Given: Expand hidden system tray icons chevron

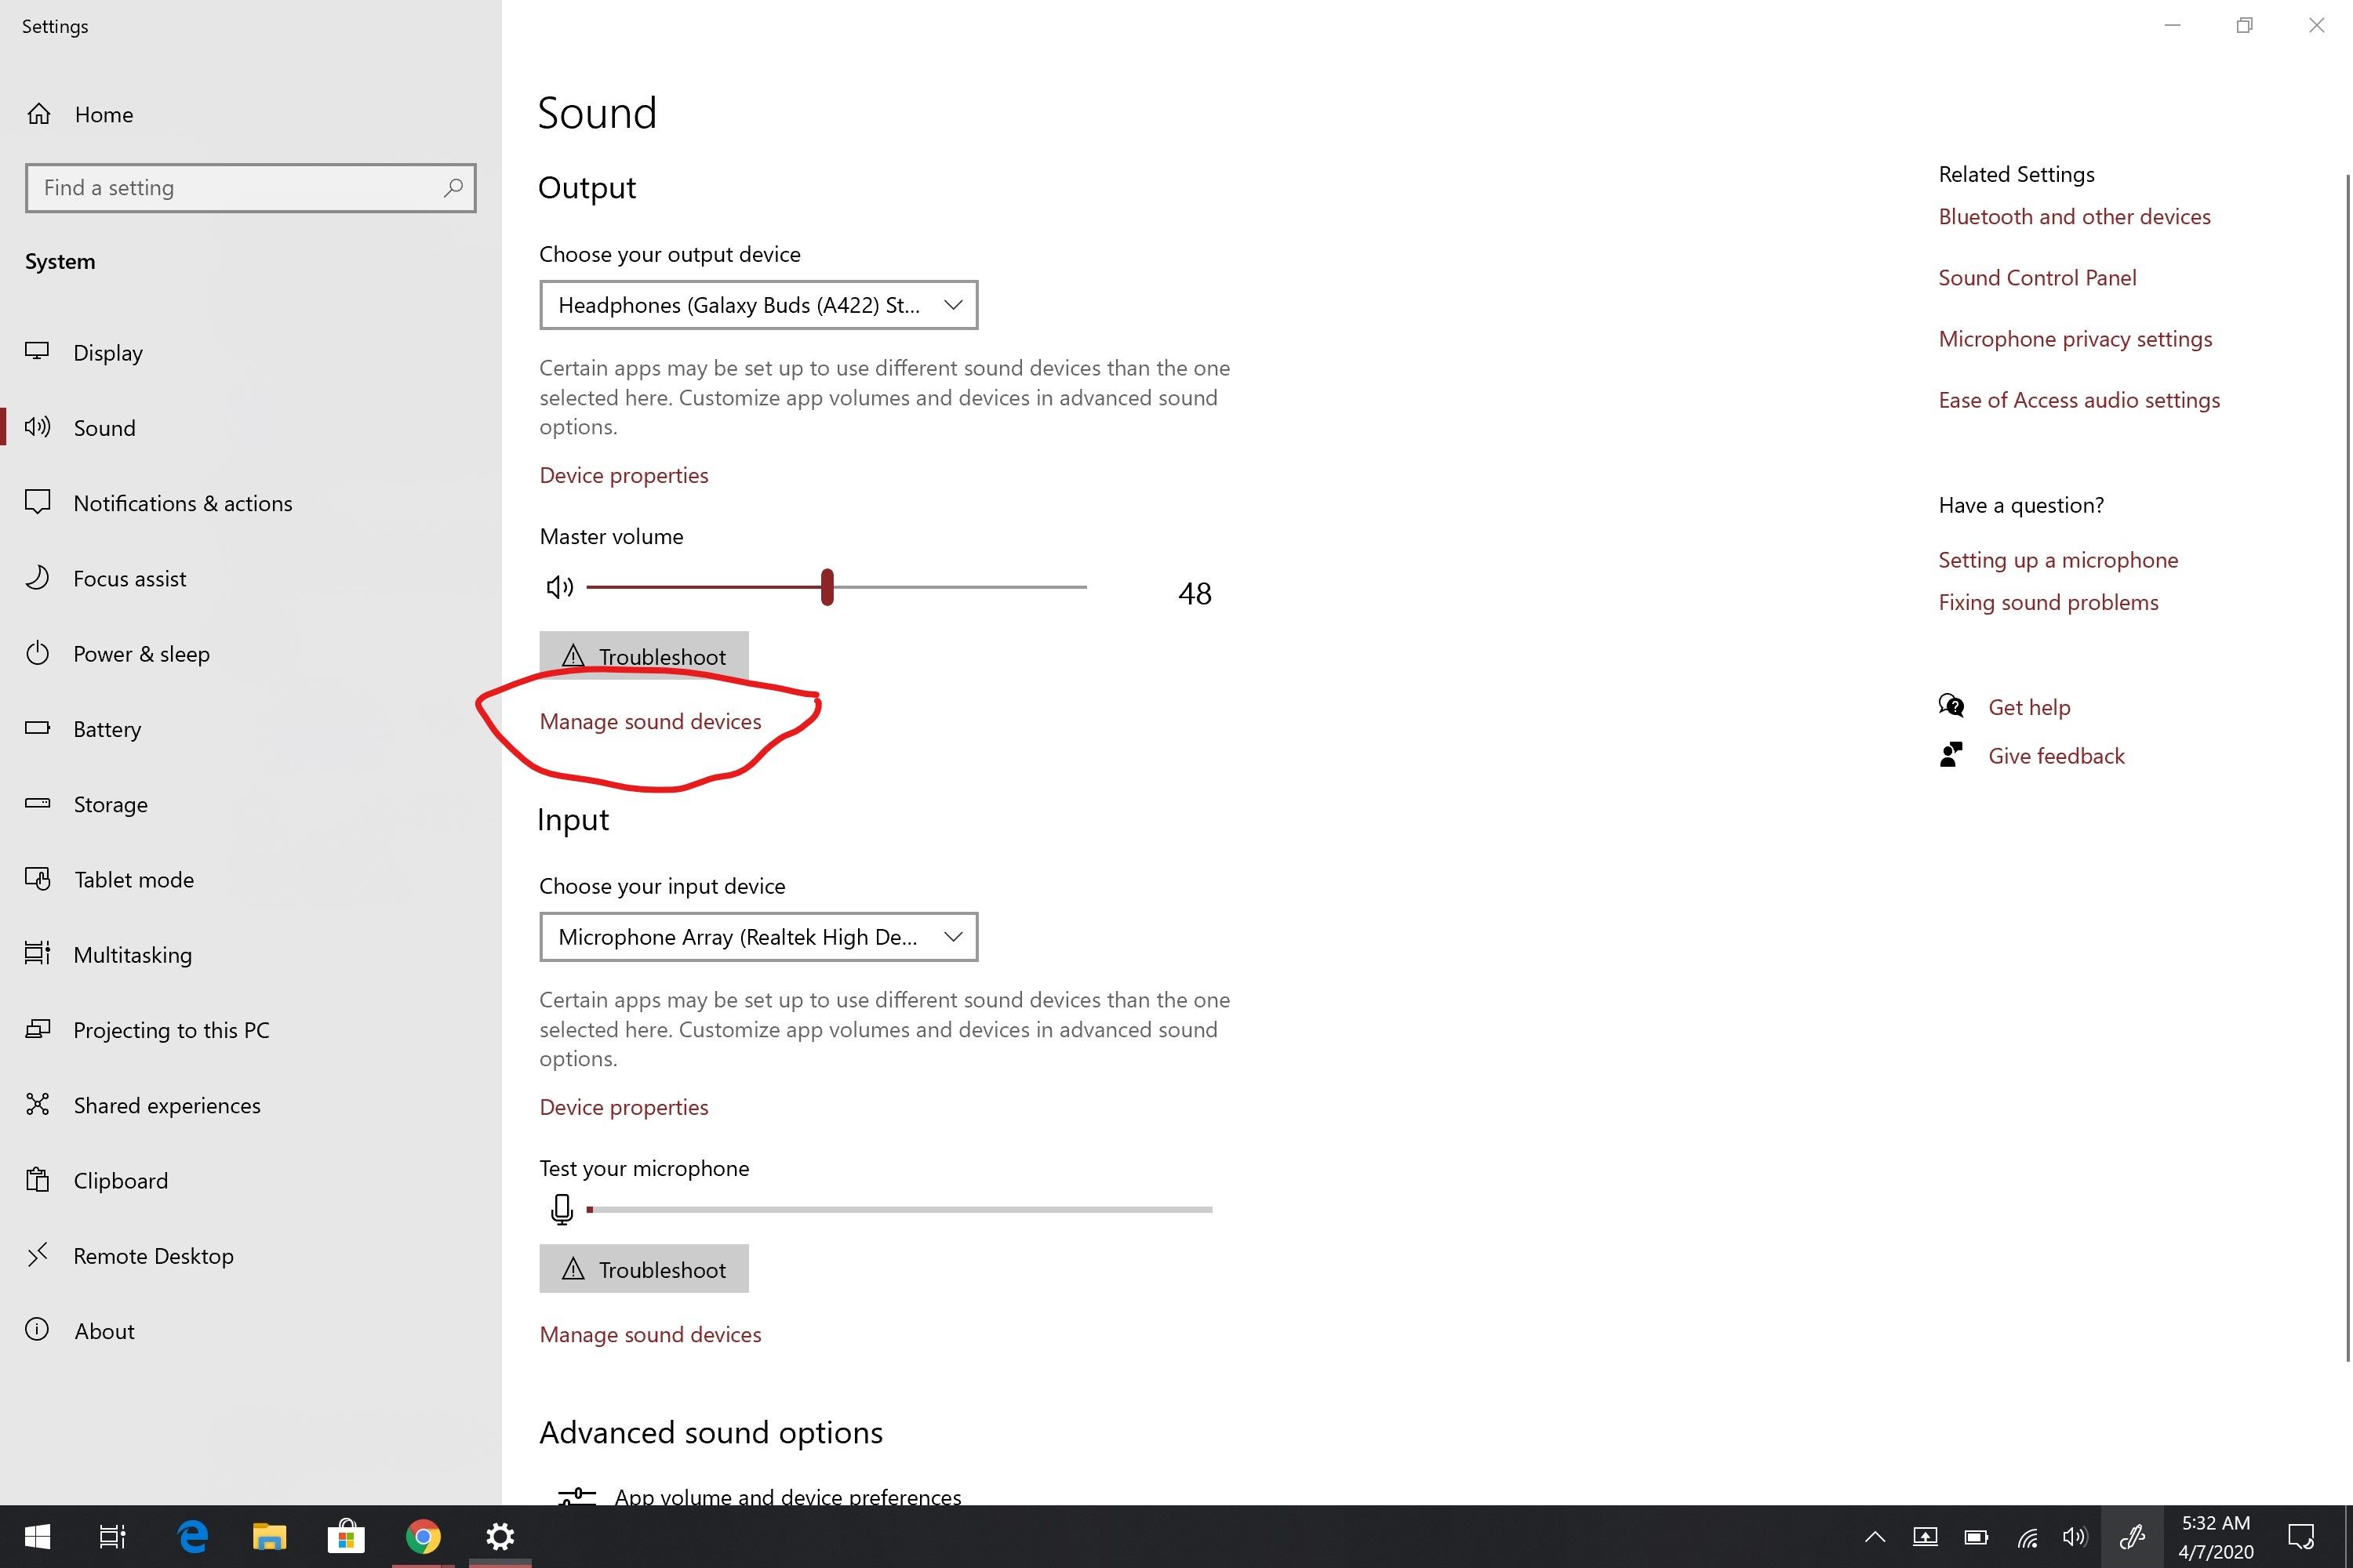Looking at the screenshot, I should (x=1875, y=1537).
